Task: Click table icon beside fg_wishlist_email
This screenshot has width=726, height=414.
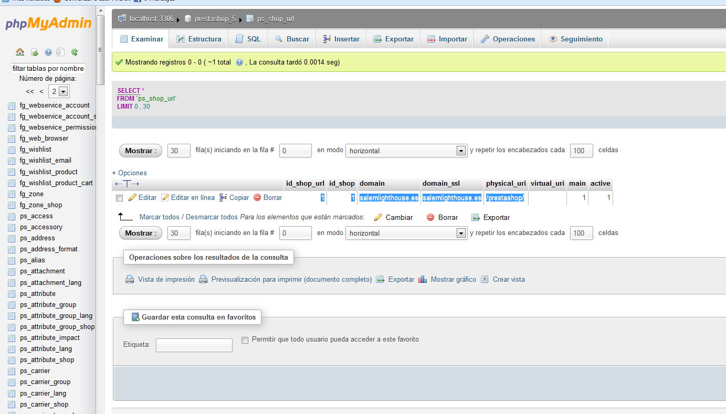Action: [x=12, y=161]
